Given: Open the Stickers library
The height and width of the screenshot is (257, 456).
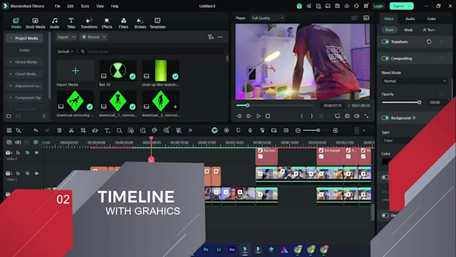Looking at the screenshot, I should pos(140,23).
